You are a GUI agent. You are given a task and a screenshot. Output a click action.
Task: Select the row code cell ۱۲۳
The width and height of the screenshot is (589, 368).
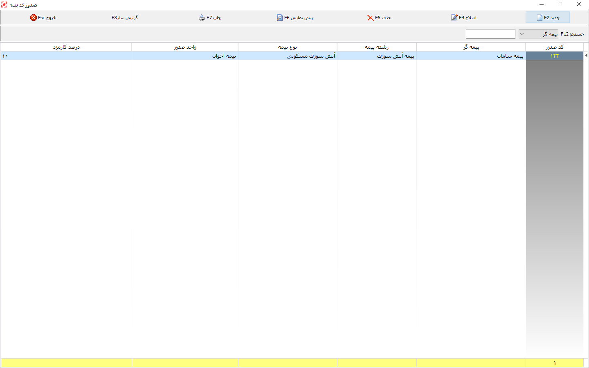pyautogui.click(x=554, y=56)
